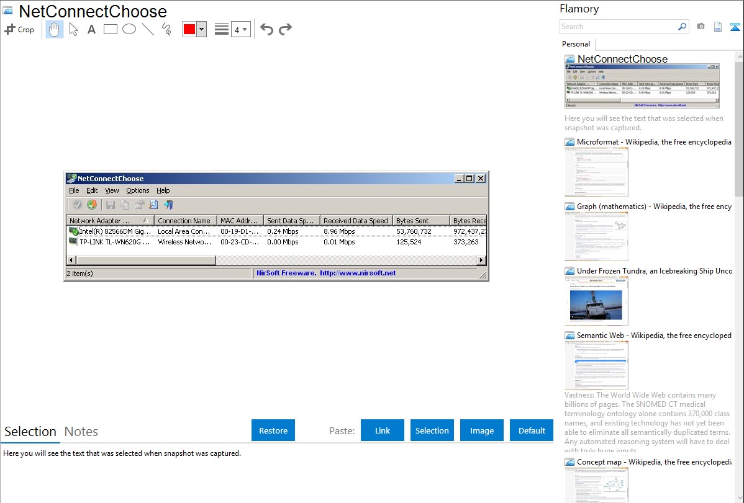Open the nirsoft.net link in status bar

pos(358,273)
